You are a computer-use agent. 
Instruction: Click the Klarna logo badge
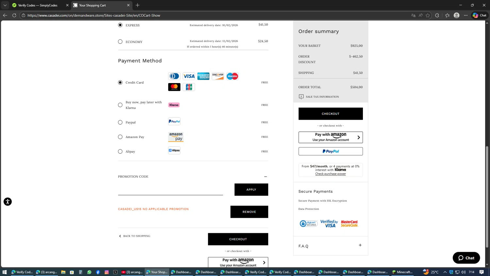pyautogui.click(x=174, y=105)
